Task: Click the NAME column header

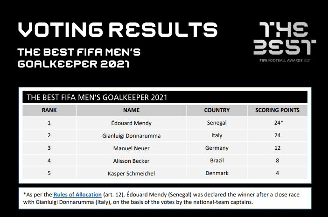Action: click(131, 111)
